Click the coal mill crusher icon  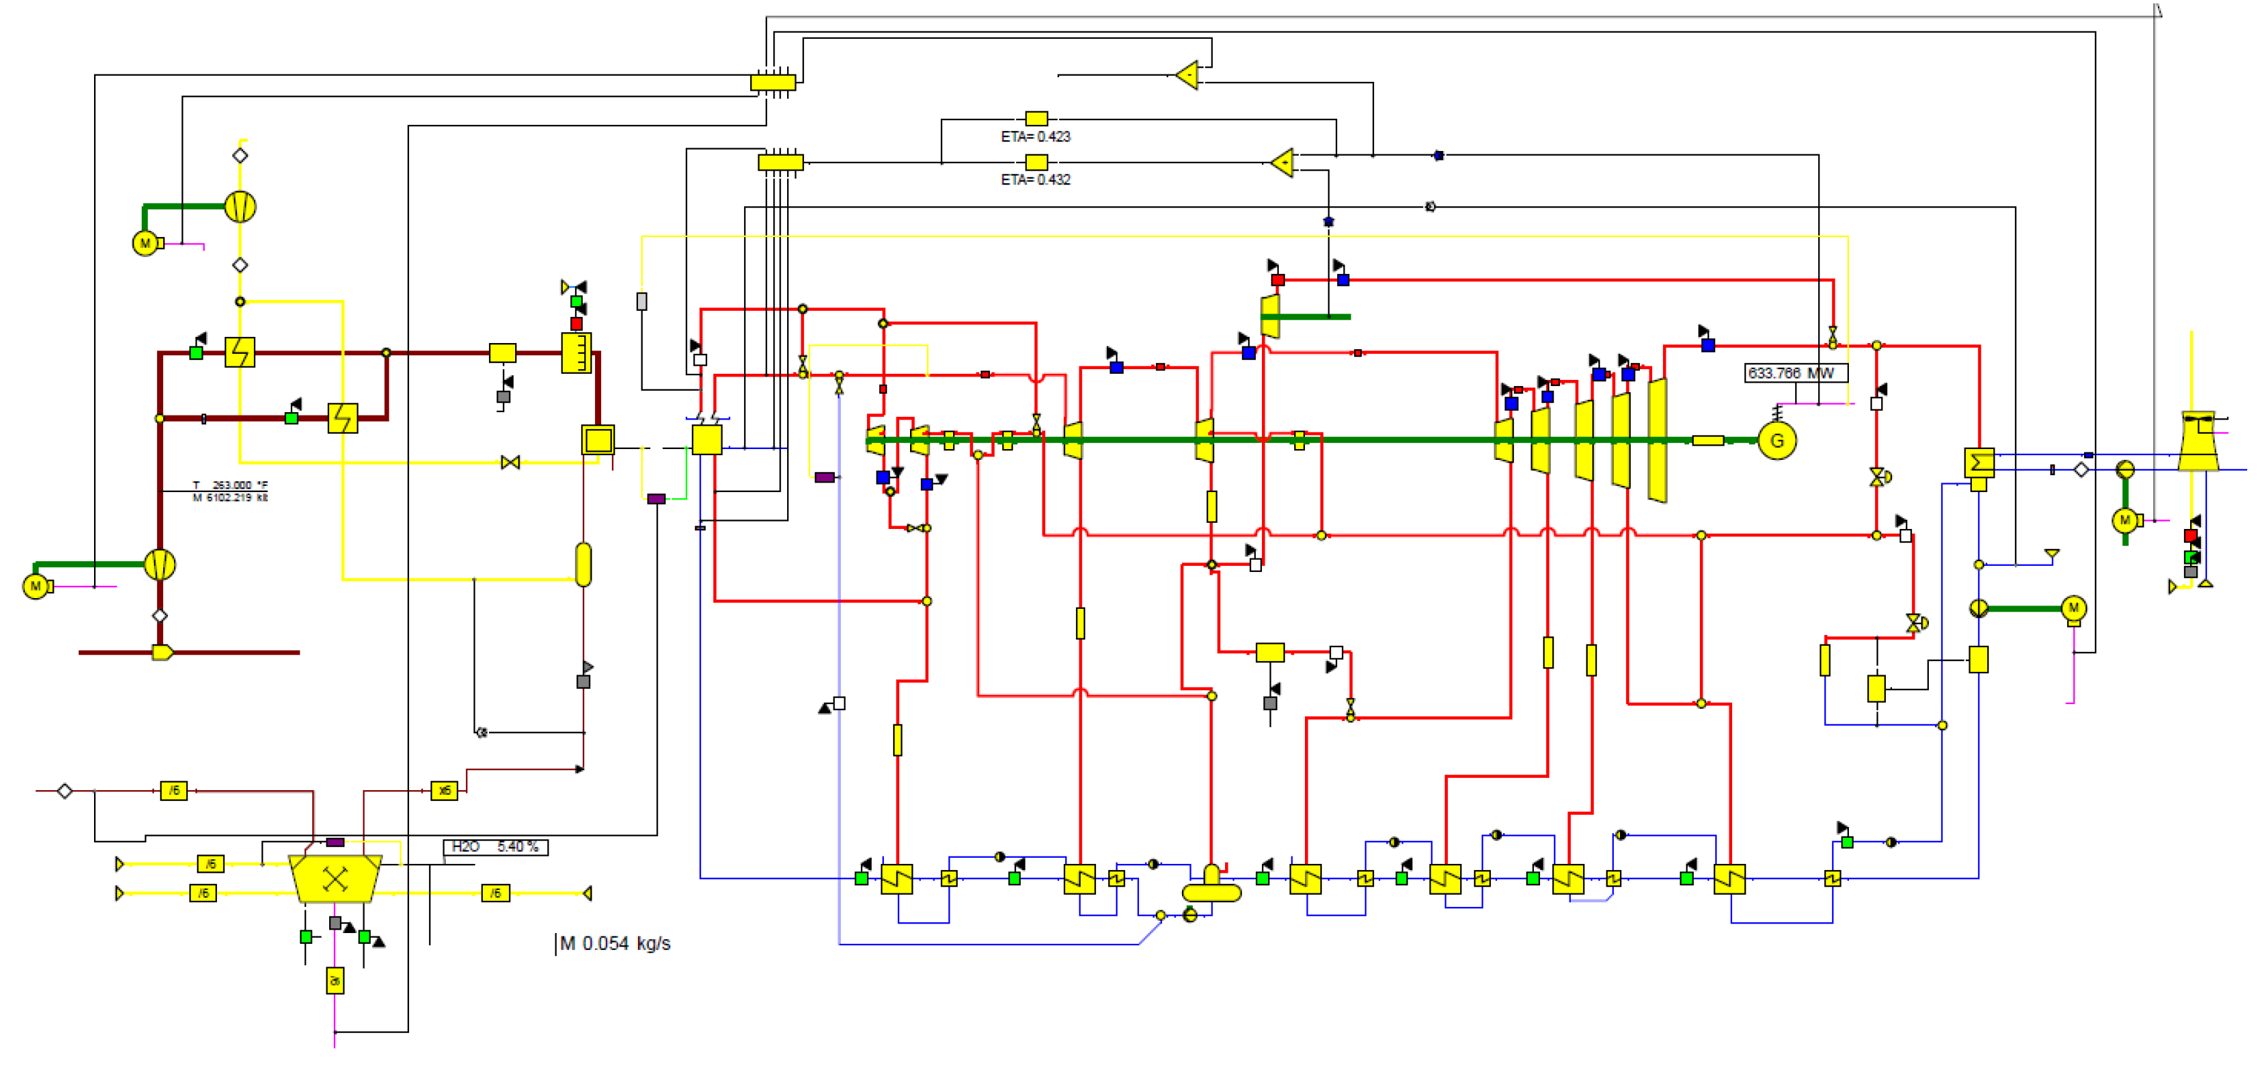pyautogui.click(x=335, y=879)
